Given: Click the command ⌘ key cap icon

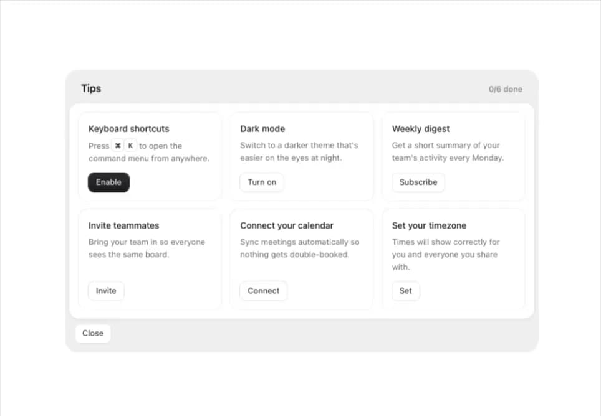Looking at the screenshot, I should (118, 146).
